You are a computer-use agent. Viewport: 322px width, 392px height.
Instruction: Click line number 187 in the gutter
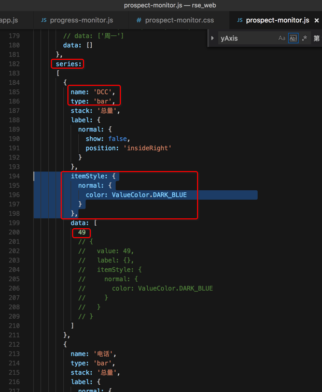pyautogui.click(x=14, y=111)
